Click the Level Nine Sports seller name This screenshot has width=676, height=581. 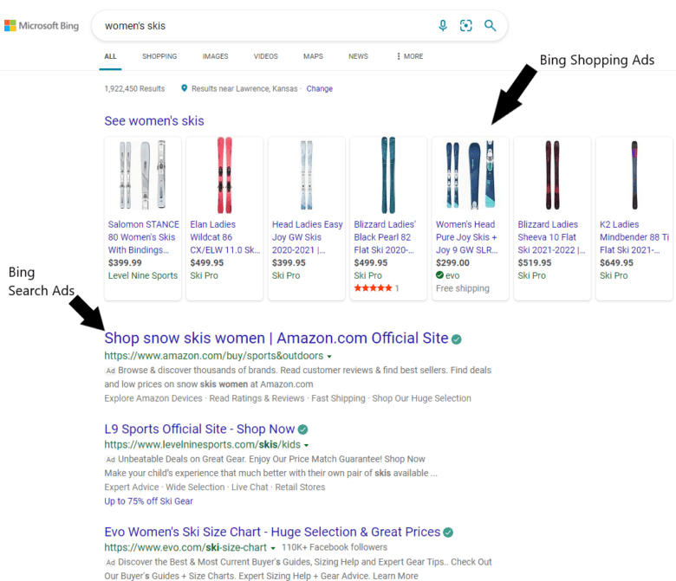[x=143, y=275]
